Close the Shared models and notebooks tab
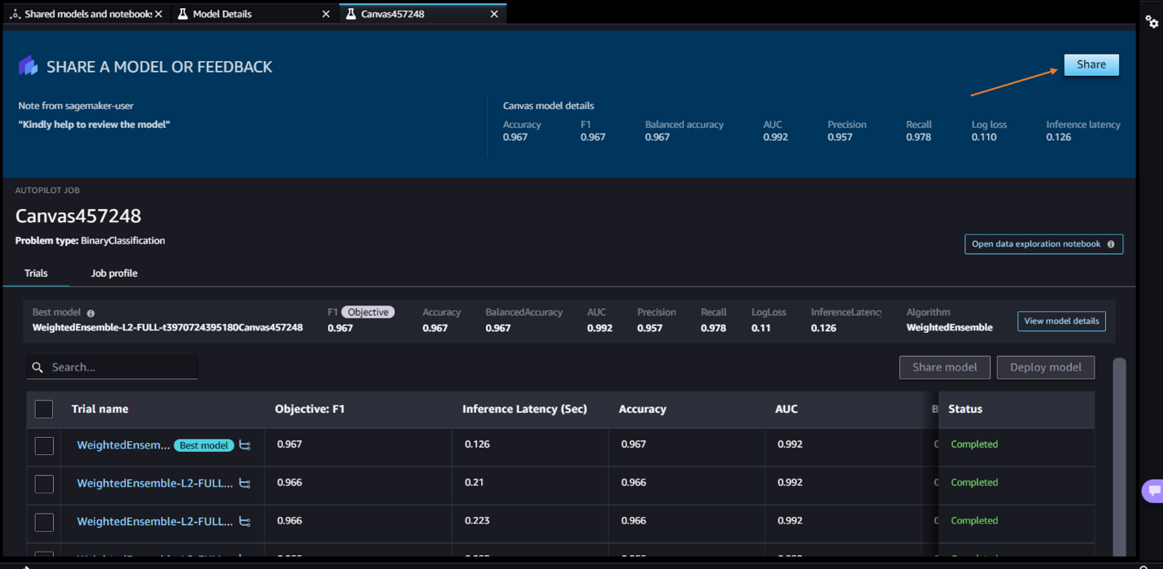Viewport: 1163px width, 569px height. pyautogui.click(x=159, y=14)
